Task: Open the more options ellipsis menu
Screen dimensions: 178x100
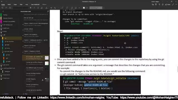Action: click(x=176, y=4)
